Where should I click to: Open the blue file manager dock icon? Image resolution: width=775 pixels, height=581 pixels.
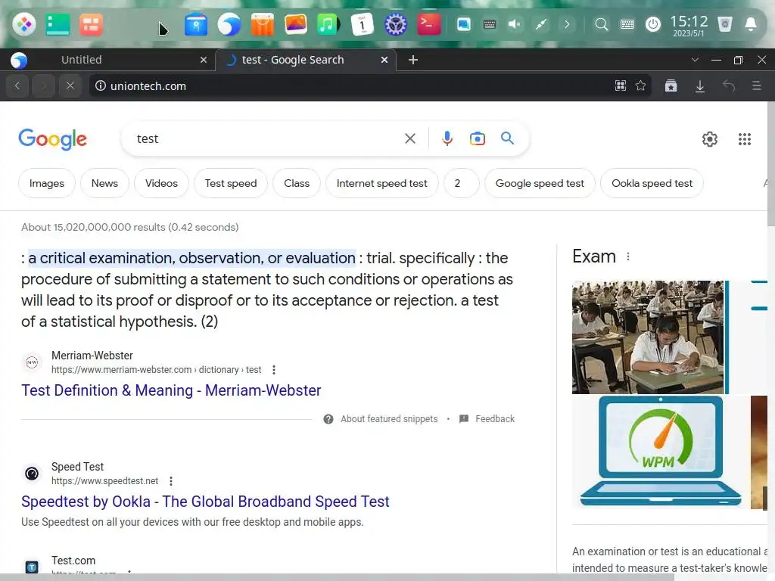(196, 24)
